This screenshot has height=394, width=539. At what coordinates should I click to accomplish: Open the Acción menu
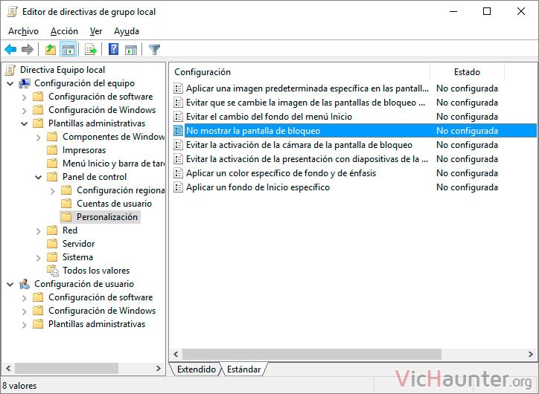64,31
